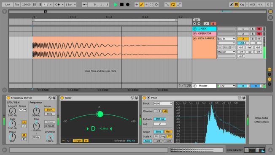
Task: Toggle the yellow Automation Arm link button
Action: tap(142, 5)
